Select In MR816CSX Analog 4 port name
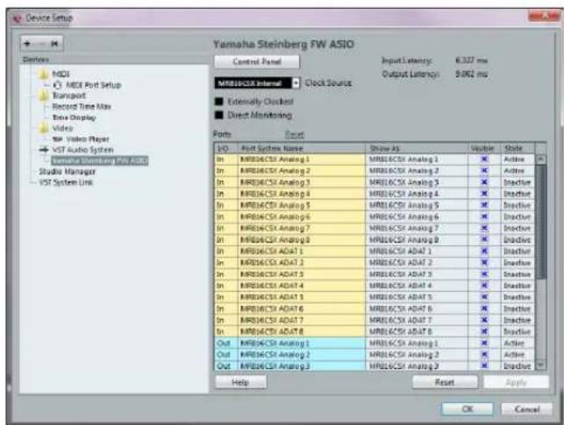The width and height of the screenshot is (564, 425). click(302, 194)
